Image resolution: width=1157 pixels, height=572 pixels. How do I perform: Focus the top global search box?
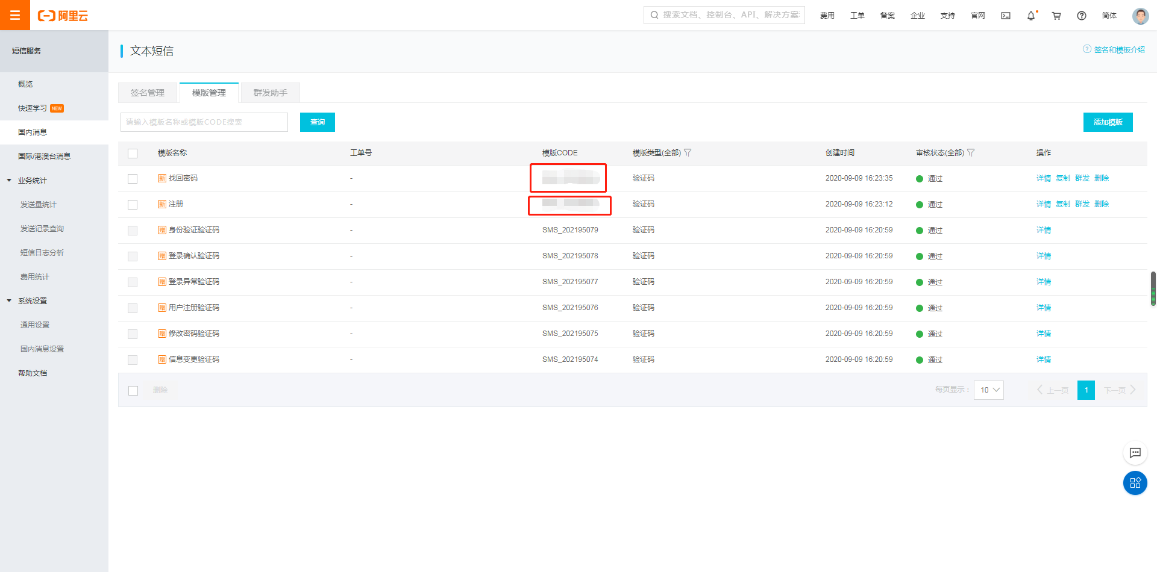click(724, 15)
